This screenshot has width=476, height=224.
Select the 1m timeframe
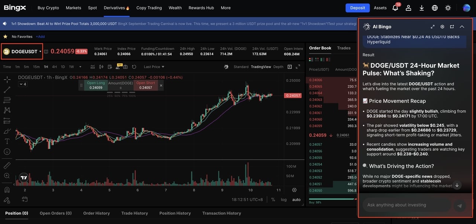[x=17, y=67]
